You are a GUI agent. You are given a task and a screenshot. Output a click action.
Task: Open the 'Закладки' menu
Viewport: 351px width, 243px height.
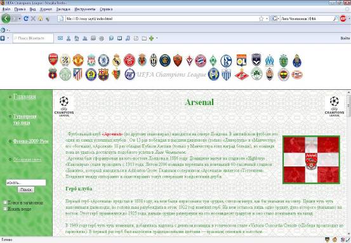[x=63, y=9]
